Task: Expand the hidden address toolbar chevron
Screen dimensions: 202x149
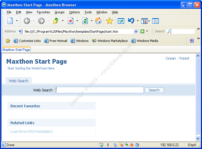Action: coord(199,29)
